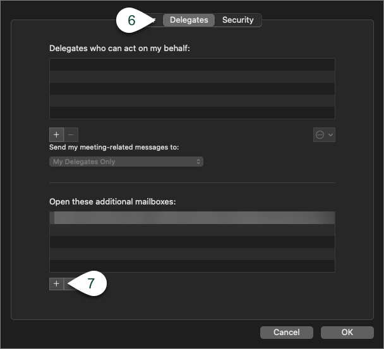Image resolution: width=384 pixels, height=349 pixels.
Task: Add a new delegate with the plus button
Action: [x=56, y=134]
